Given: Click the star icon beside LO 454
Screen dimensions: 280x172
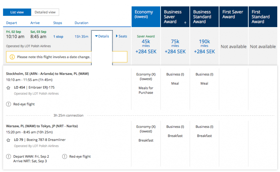Looking at the screenshot, I should point(8,88).
